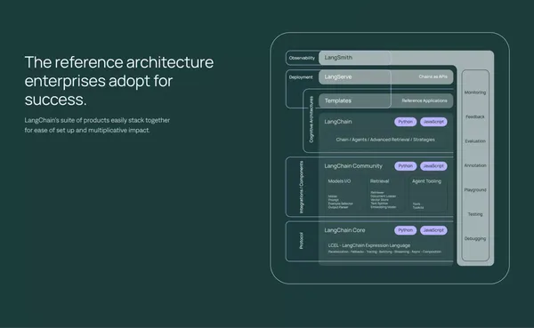Click the vertical 'Integrations / Components' label

click(x=301, y=188)
